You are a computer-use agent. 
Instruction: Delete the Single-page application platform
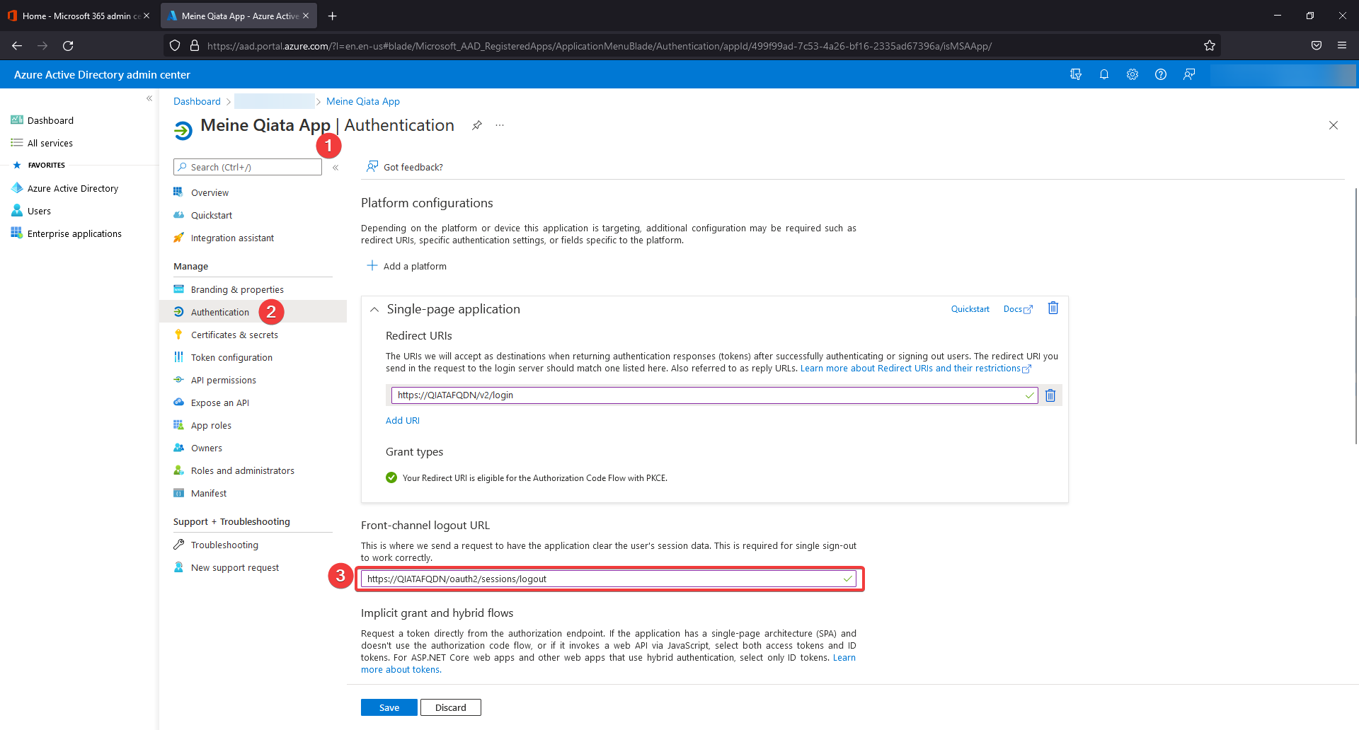tap(1053, 308)
